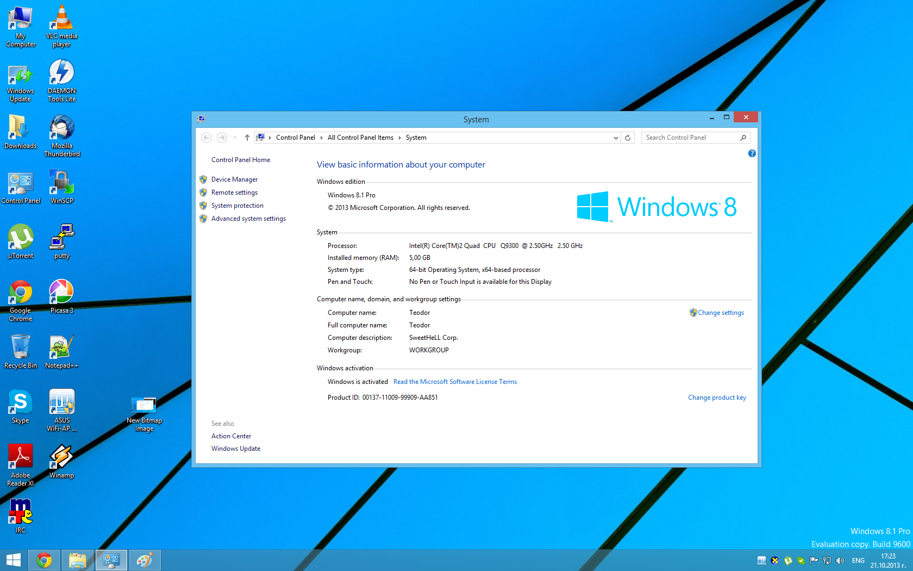Open the recent locations dropdown arrow

[x=235, y=138]
